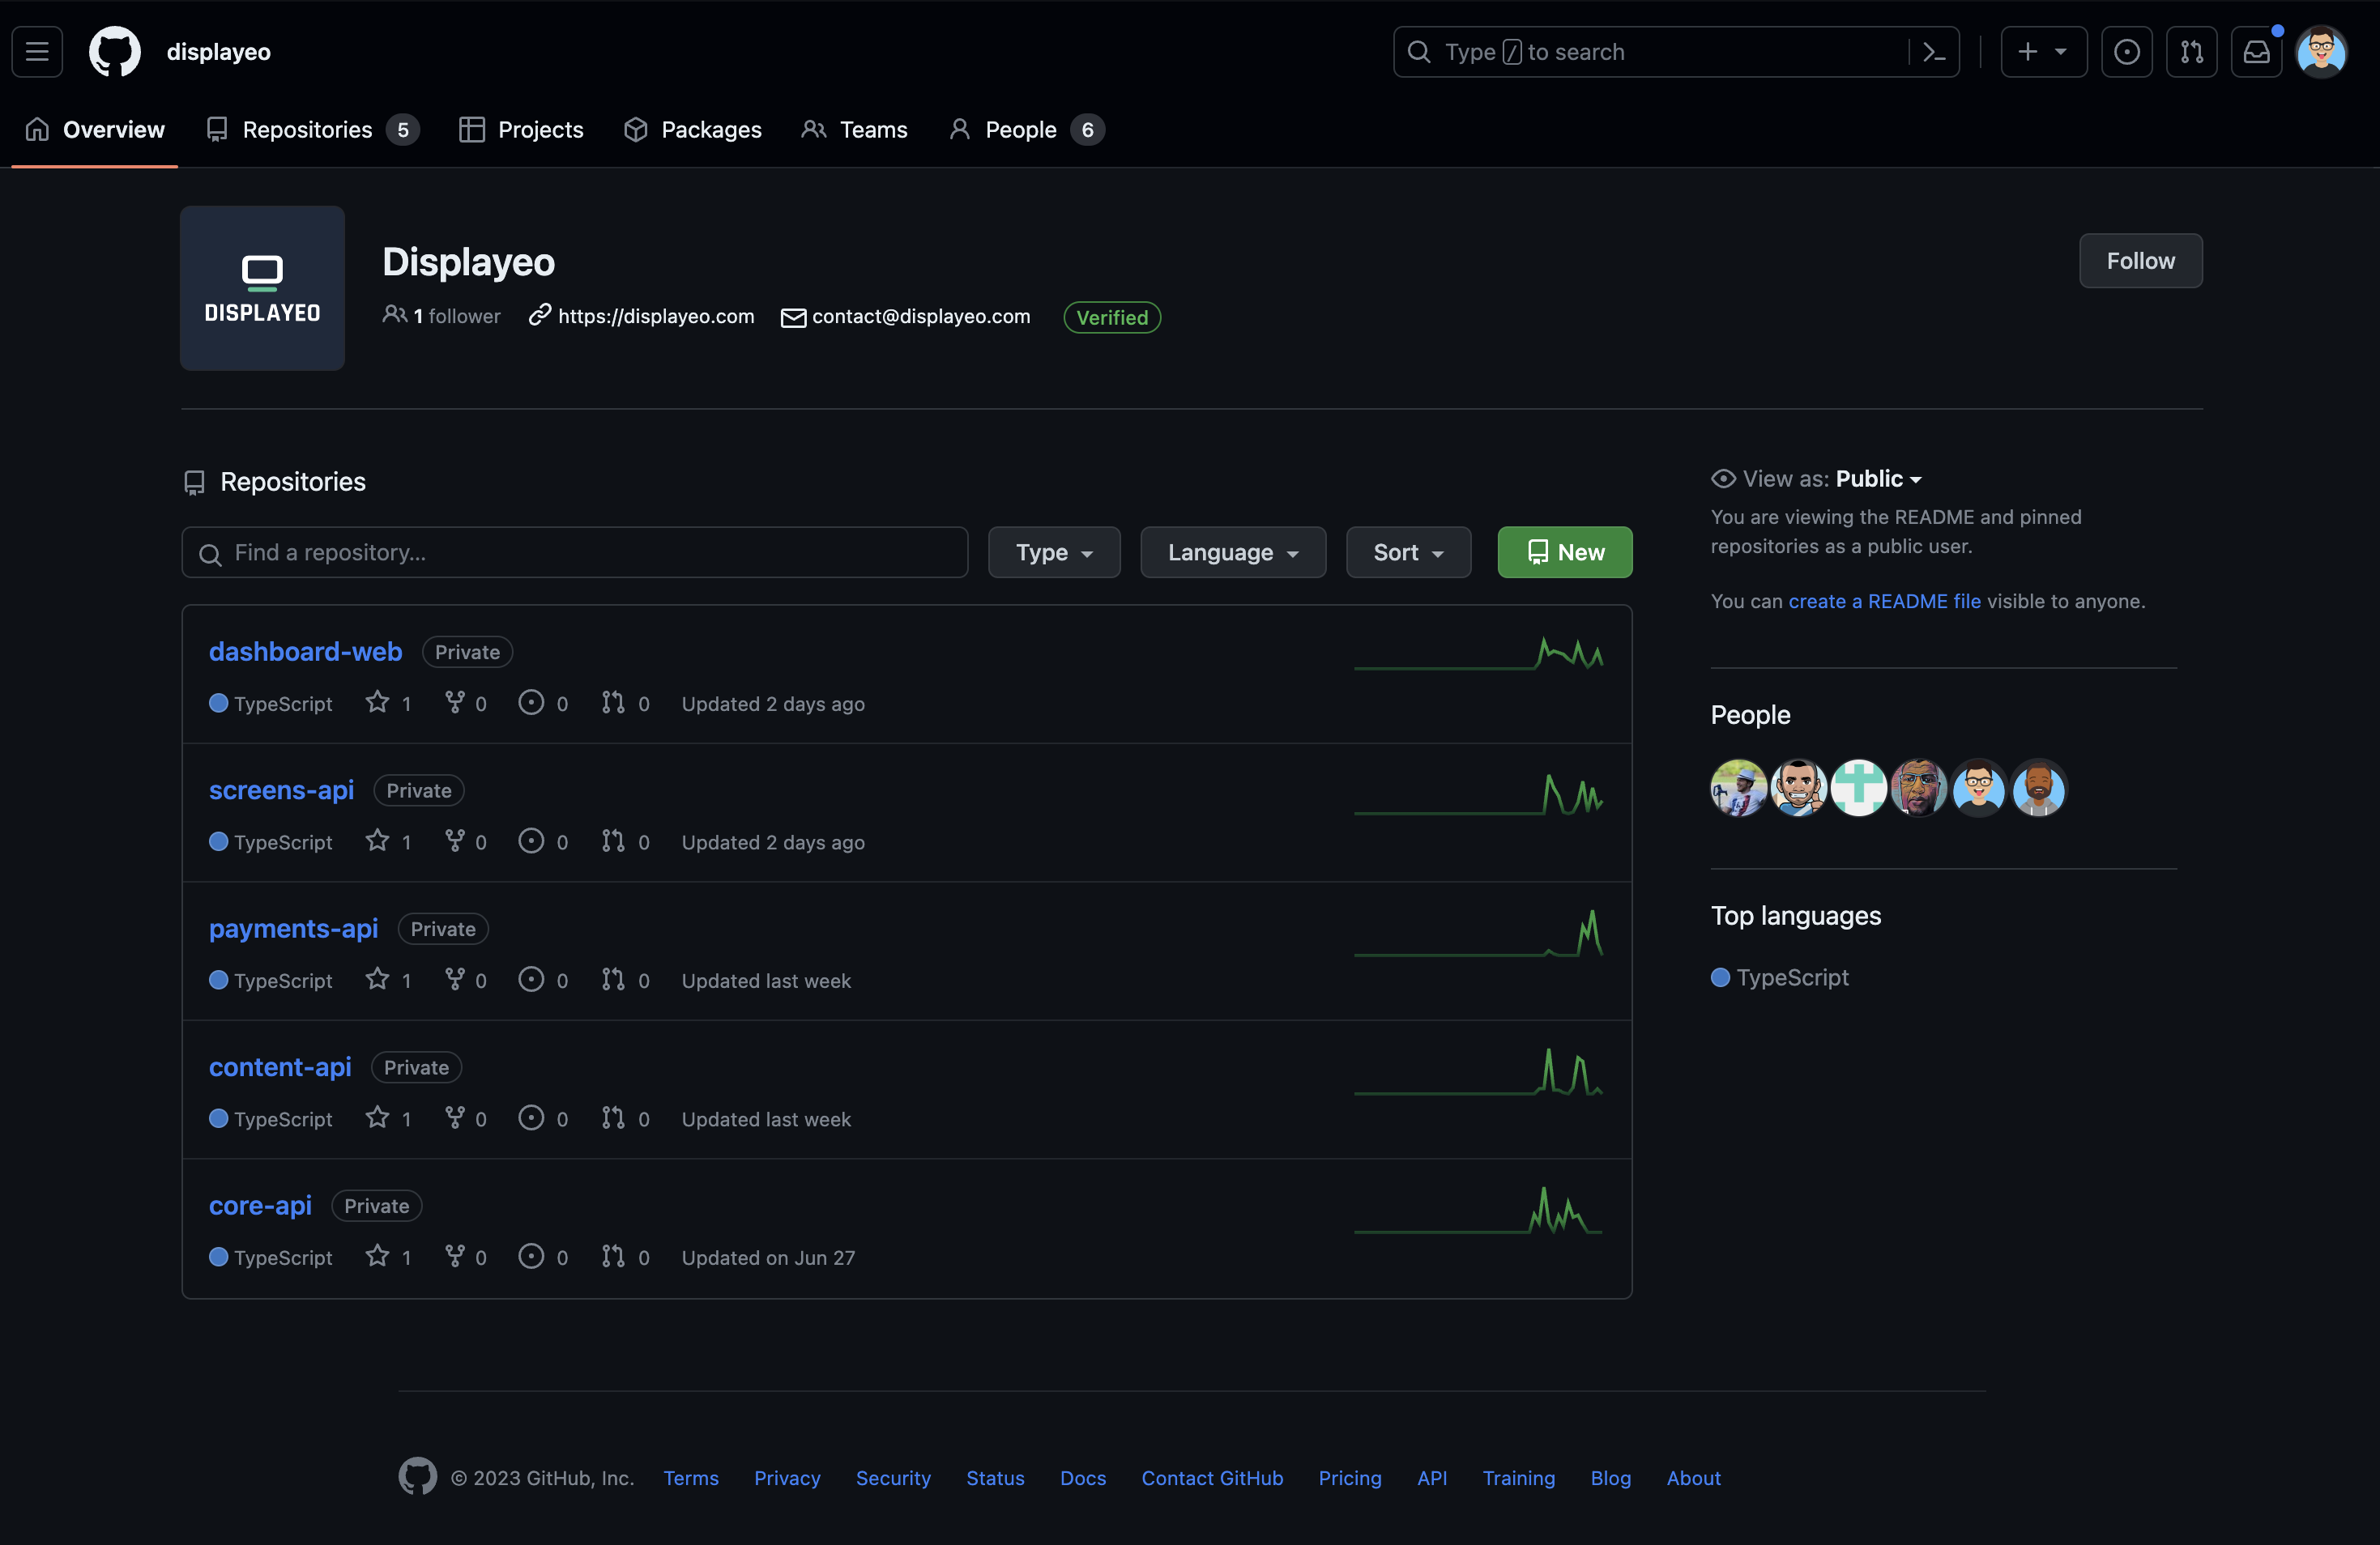
Task: Click the issues count on core-api
Action: coord(543,1258)
